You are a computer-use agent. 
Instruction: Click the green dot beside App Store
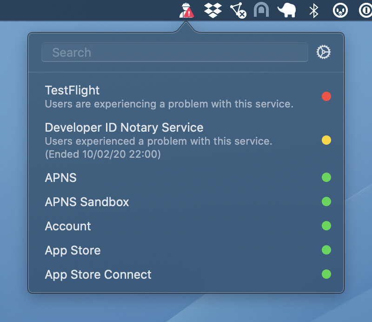[x=326, y=250]
